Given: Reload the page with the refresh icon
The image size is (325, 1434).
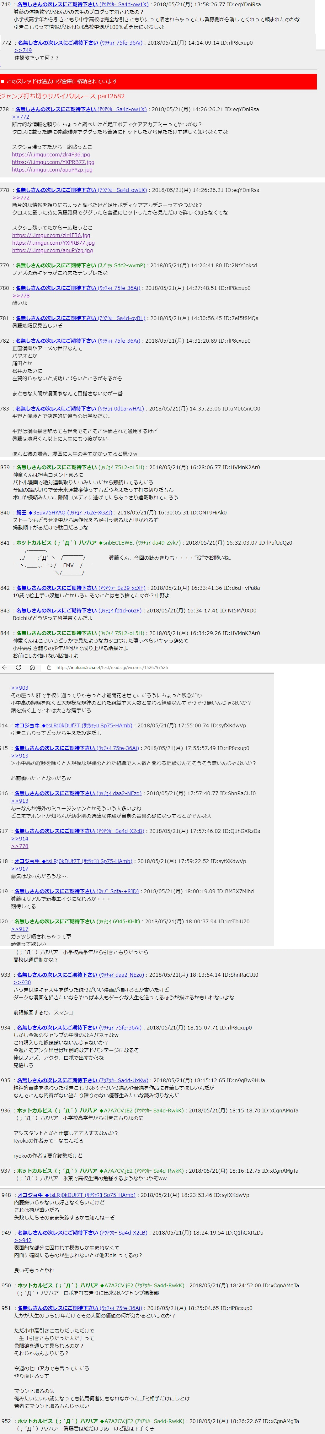Looking at the screenshot, I should tap(19, 667).
